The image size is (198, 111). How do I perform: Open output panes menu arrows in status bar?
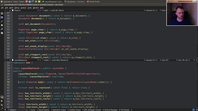coord(131,110)
